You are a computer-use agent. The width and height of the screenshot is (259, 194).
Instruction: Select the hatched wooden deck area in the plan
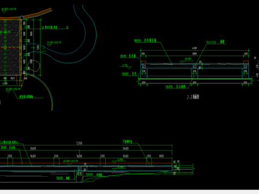click(x=10, y=47)
